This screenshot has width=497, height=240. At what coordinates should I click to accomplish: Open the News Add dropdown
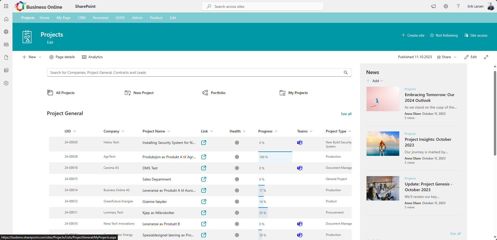point(375,81)
